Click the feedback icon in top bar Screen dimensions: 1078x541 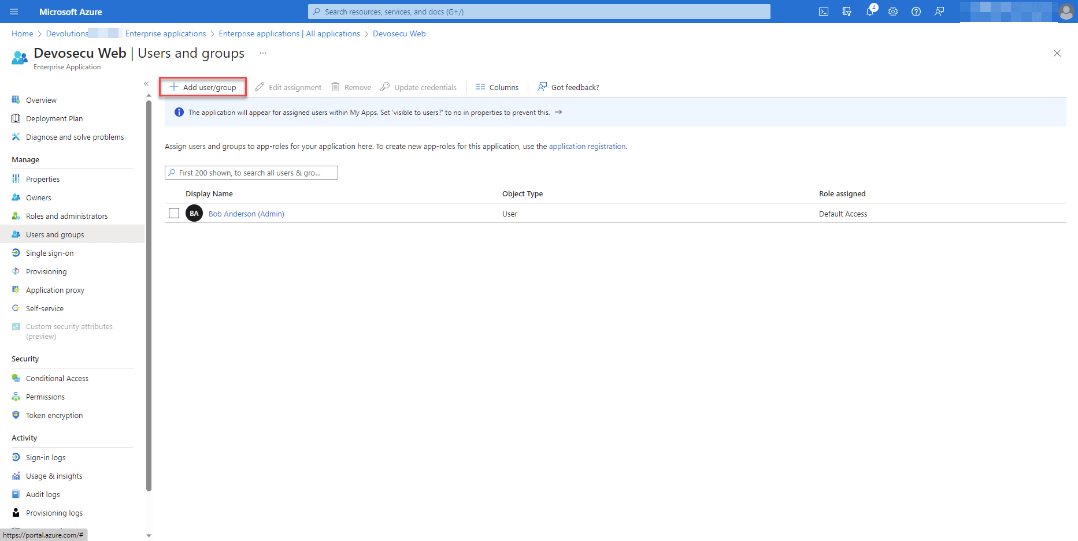click(x=939, y=12)
